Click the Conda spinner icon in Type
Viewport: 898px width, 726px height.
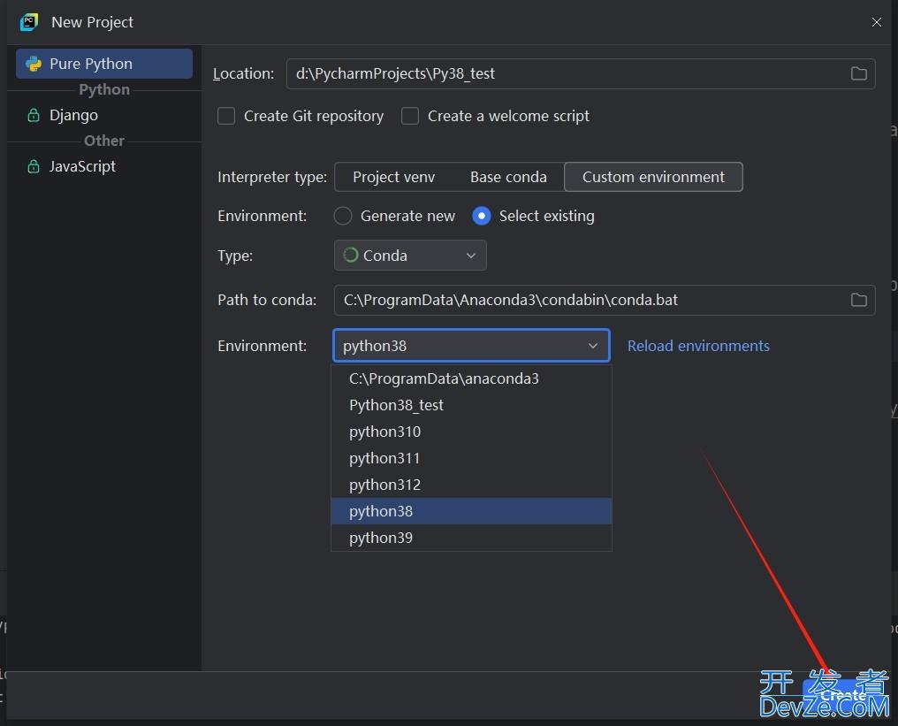[x=351, y=256]
